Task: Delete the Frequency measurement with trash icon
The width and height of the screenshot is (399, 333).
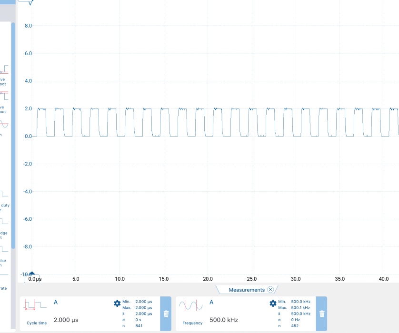Action: 322,313
